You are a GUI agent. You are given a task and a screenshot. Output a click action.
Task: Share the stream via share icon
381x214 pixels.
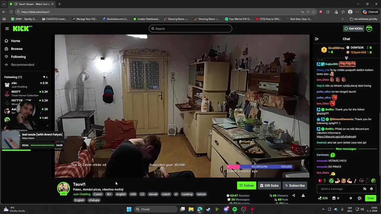pyautogui.click(x=294, y=196)
